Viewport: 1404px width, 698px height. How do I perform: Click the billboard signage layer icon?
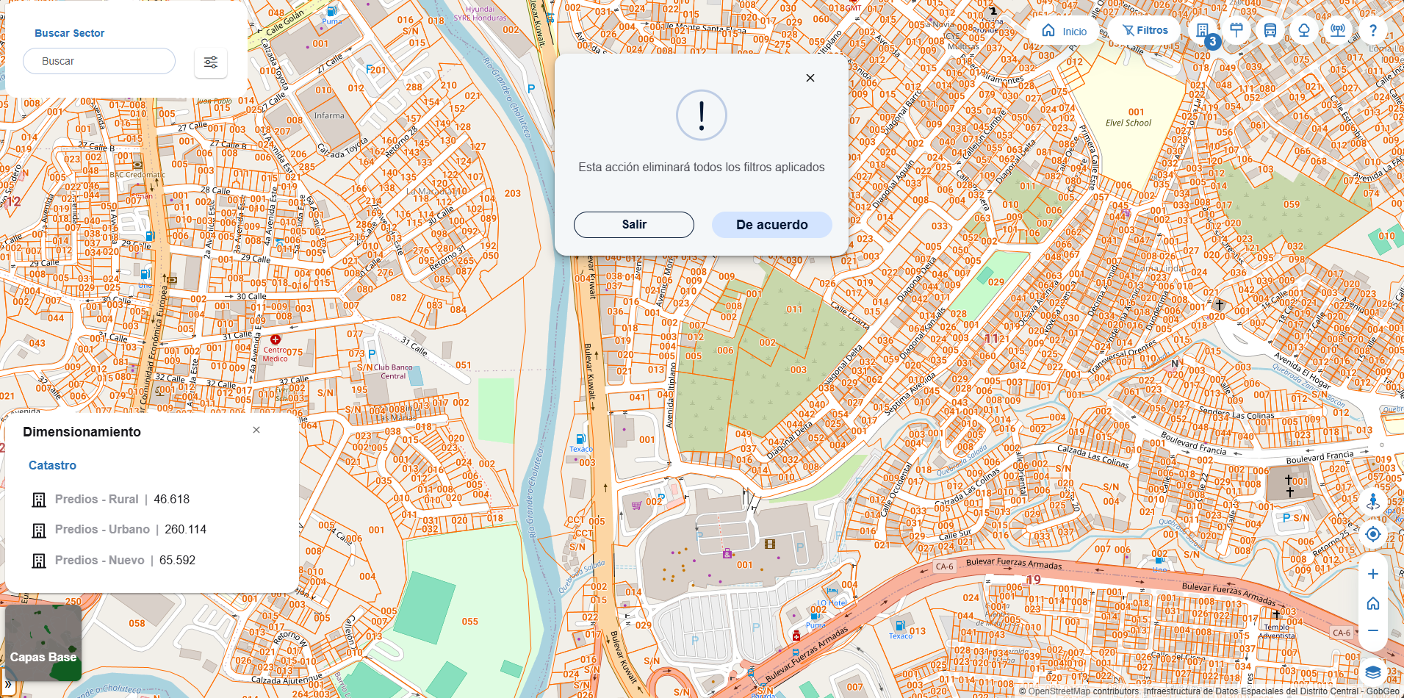pos(1236,31)
